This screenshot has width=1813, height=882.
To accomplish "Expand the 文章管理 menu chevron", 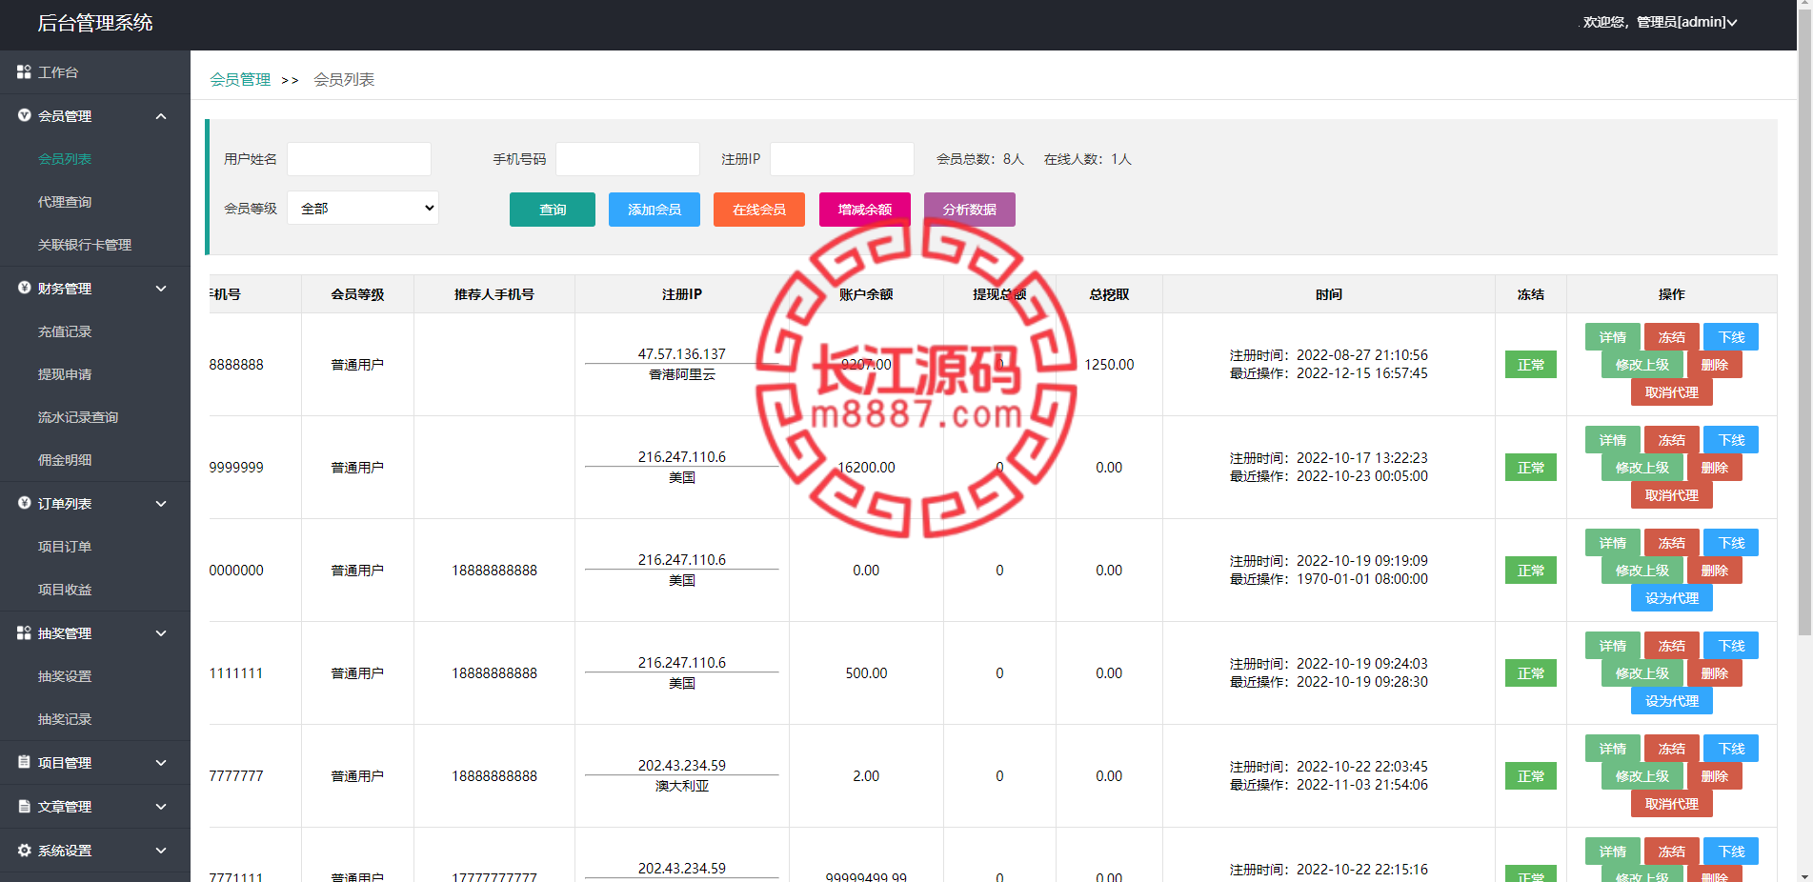I will tap(161, 807).
